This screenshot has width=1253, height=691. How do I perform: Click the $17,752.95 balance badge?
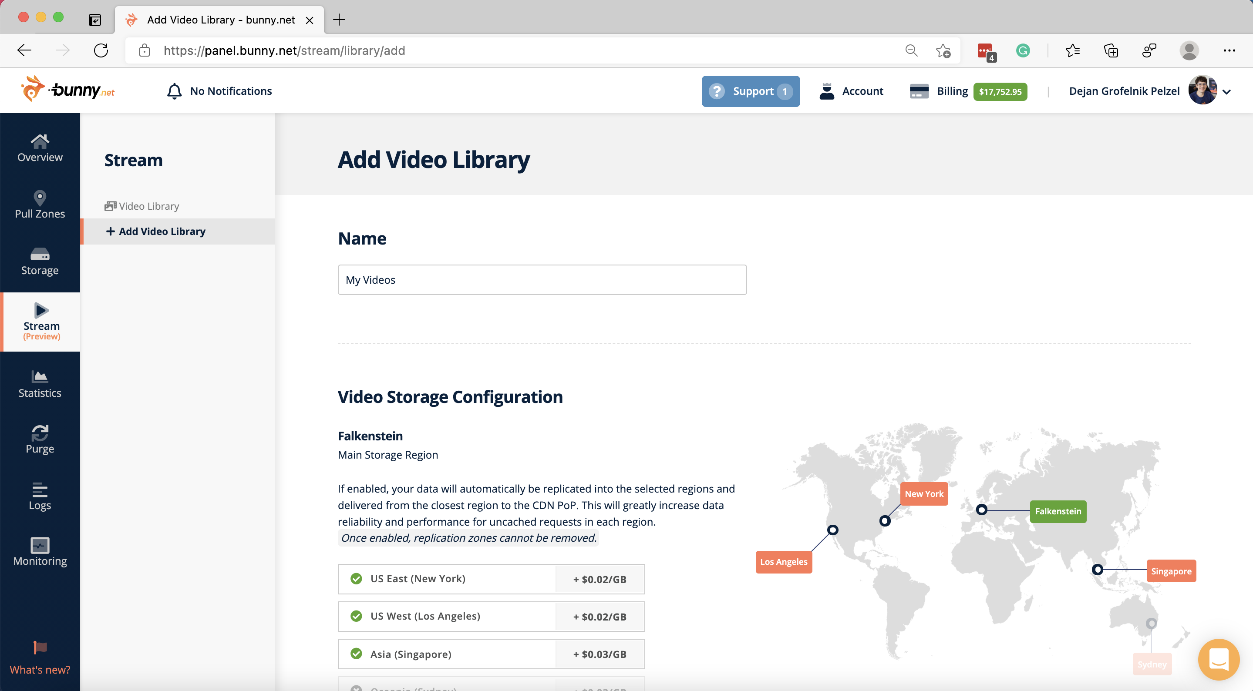tap(1000, 91)
